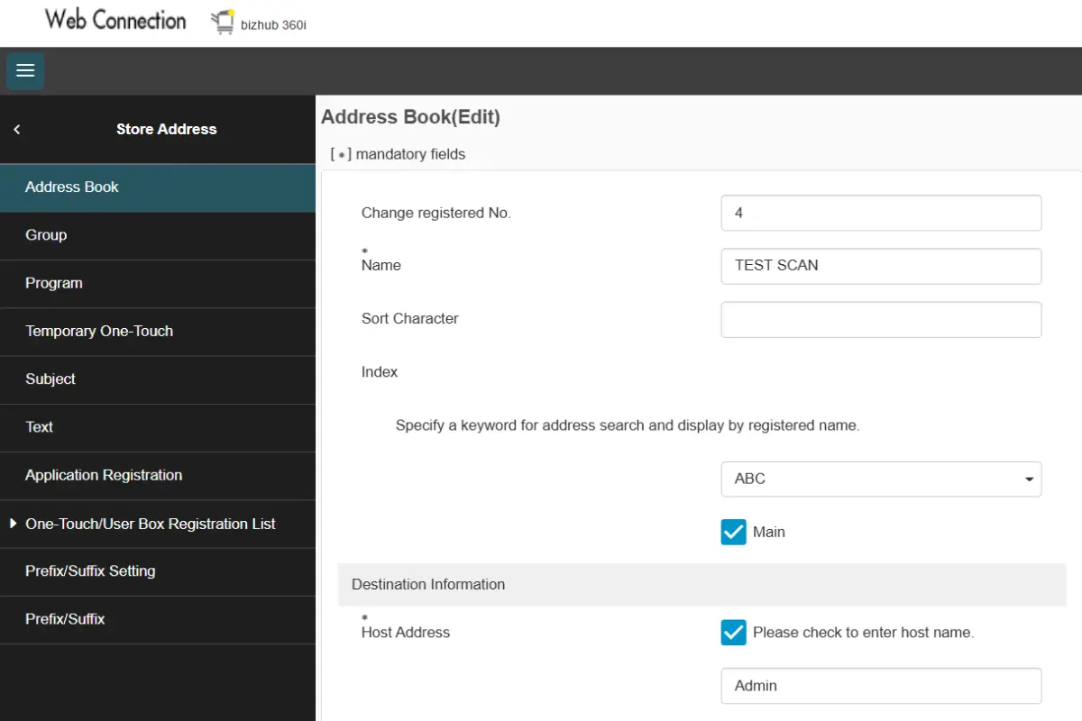
Task: Open the Text sidebar entry
Action: pos(40,427)
